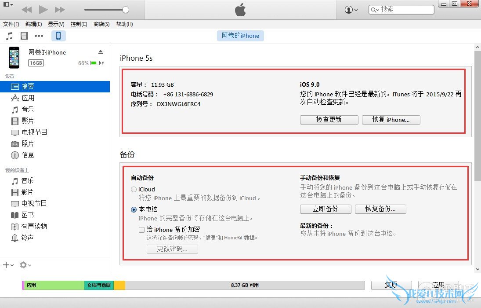Select 信息 in settings sidebar
Image resolution: width=481 pixels, height=308 pixels.
click(55, 155)
